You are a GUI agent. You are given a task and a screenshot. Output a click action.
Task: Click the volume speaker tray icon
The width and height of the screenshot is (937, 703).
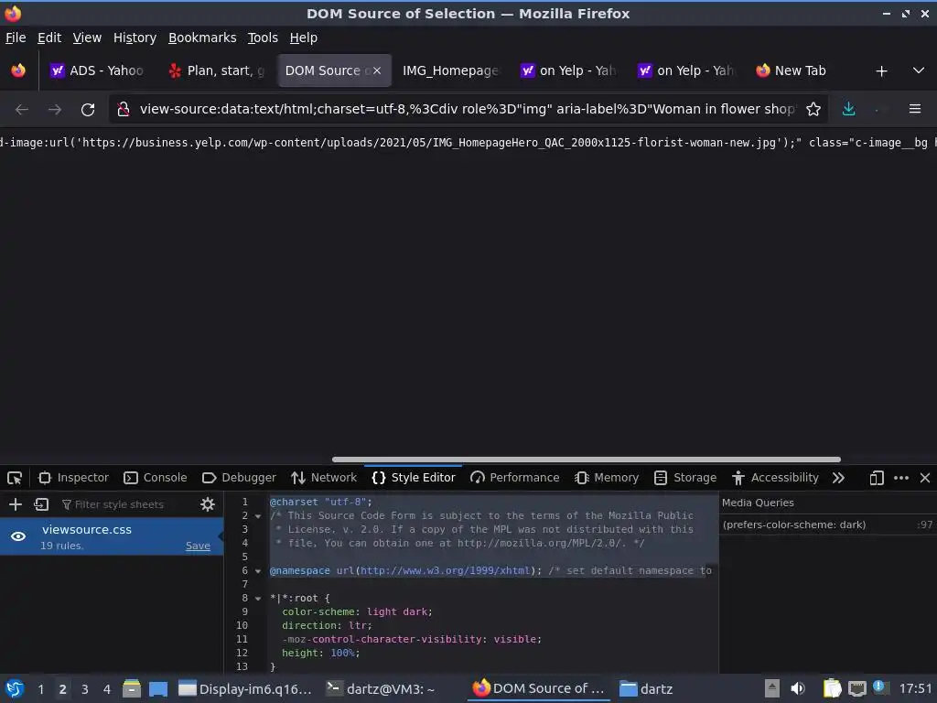(798, 688)
